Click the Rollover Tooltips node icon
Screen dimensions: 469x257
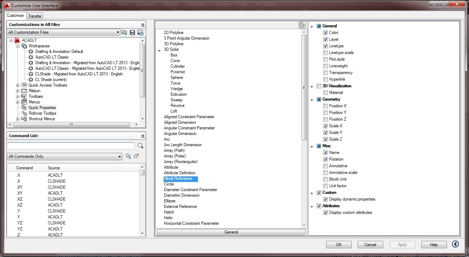(x=24, y=113)
